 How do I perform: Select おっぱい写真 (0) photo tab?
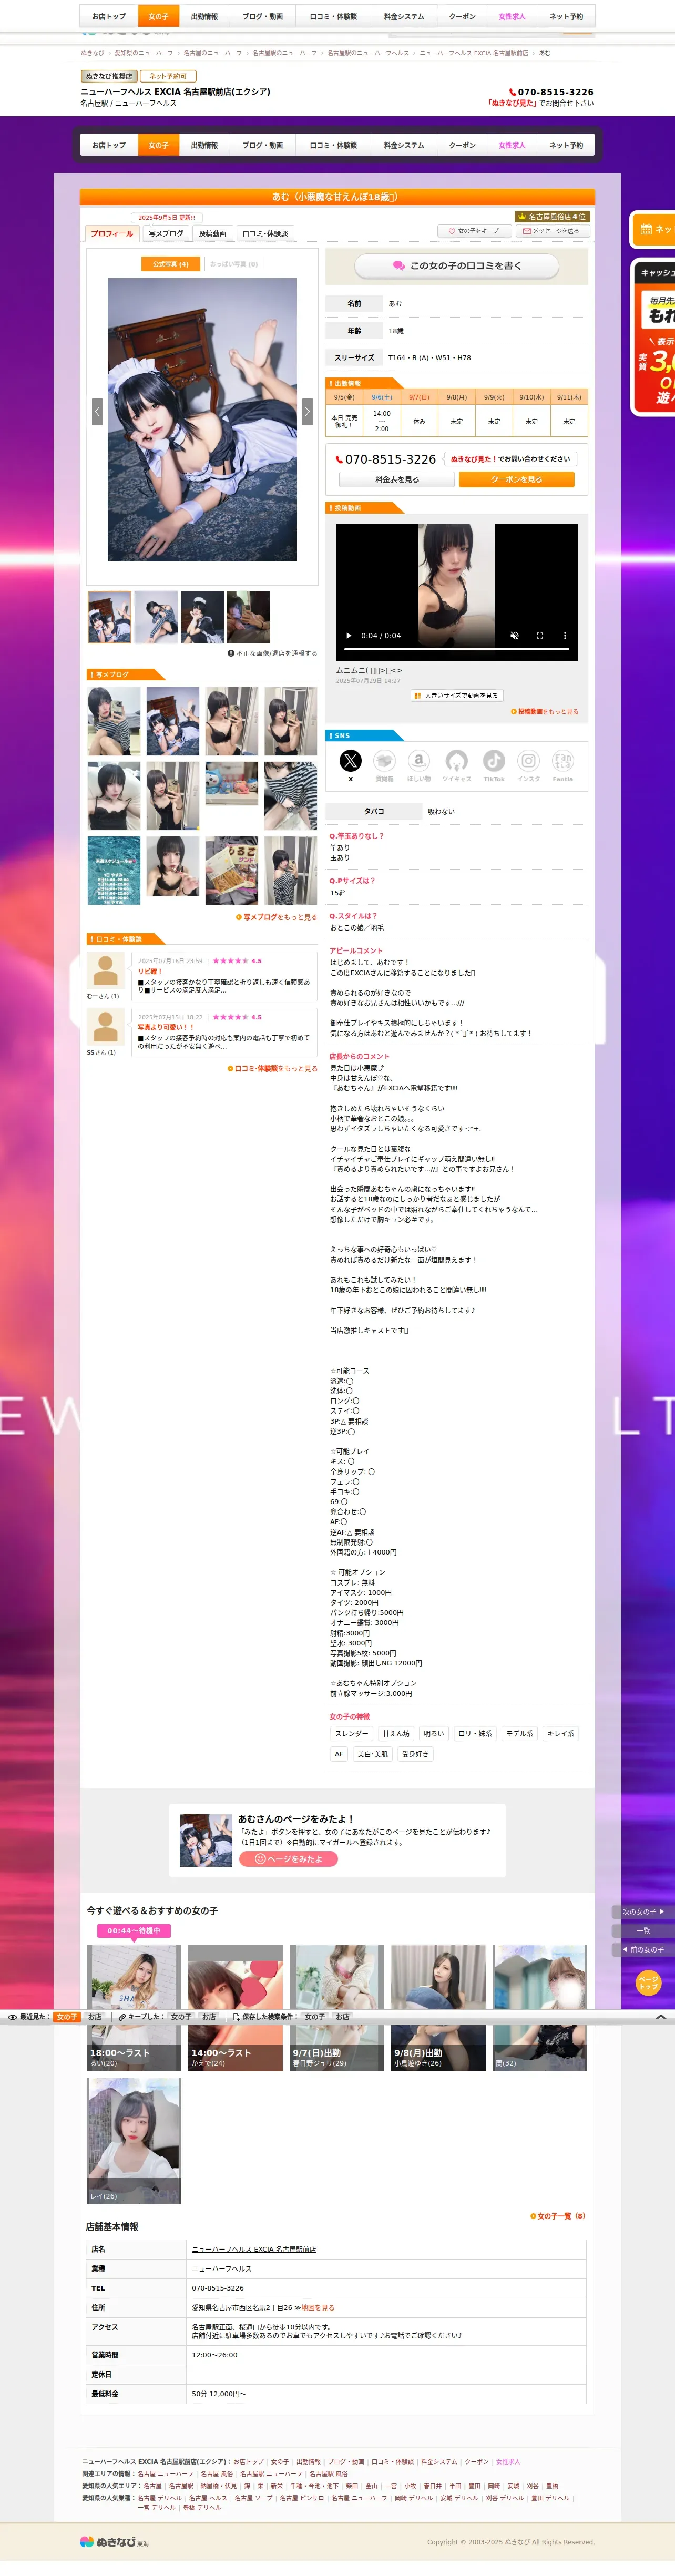(234, 264)
